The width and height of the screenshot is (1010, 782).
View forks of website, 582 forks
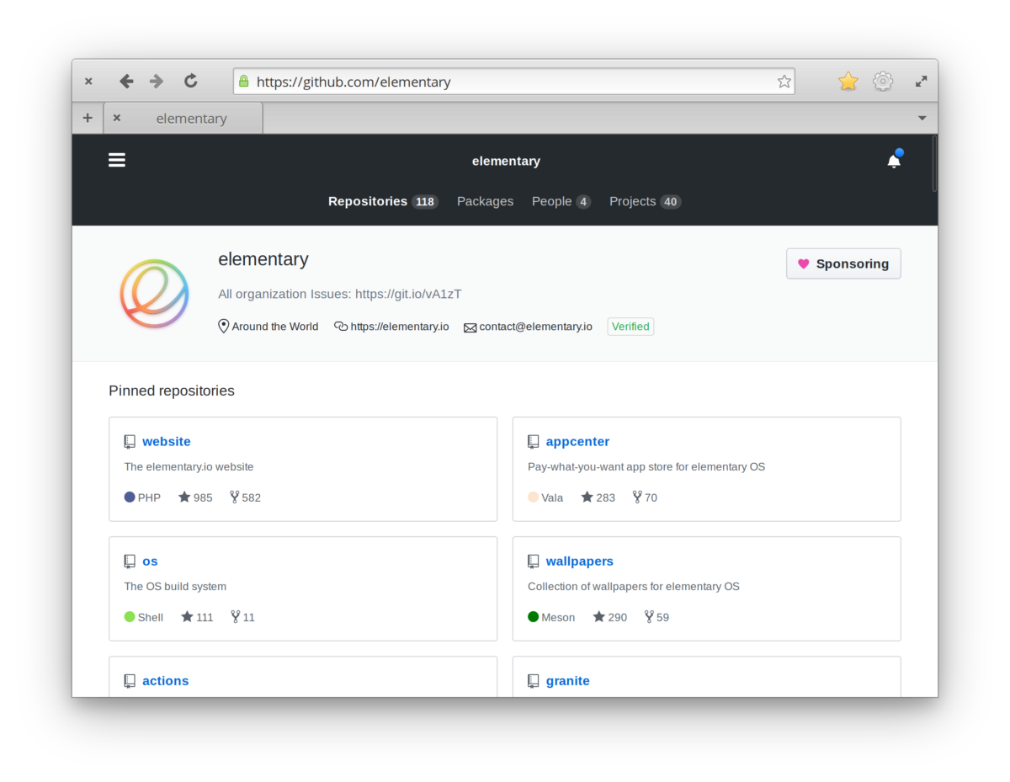245,497
